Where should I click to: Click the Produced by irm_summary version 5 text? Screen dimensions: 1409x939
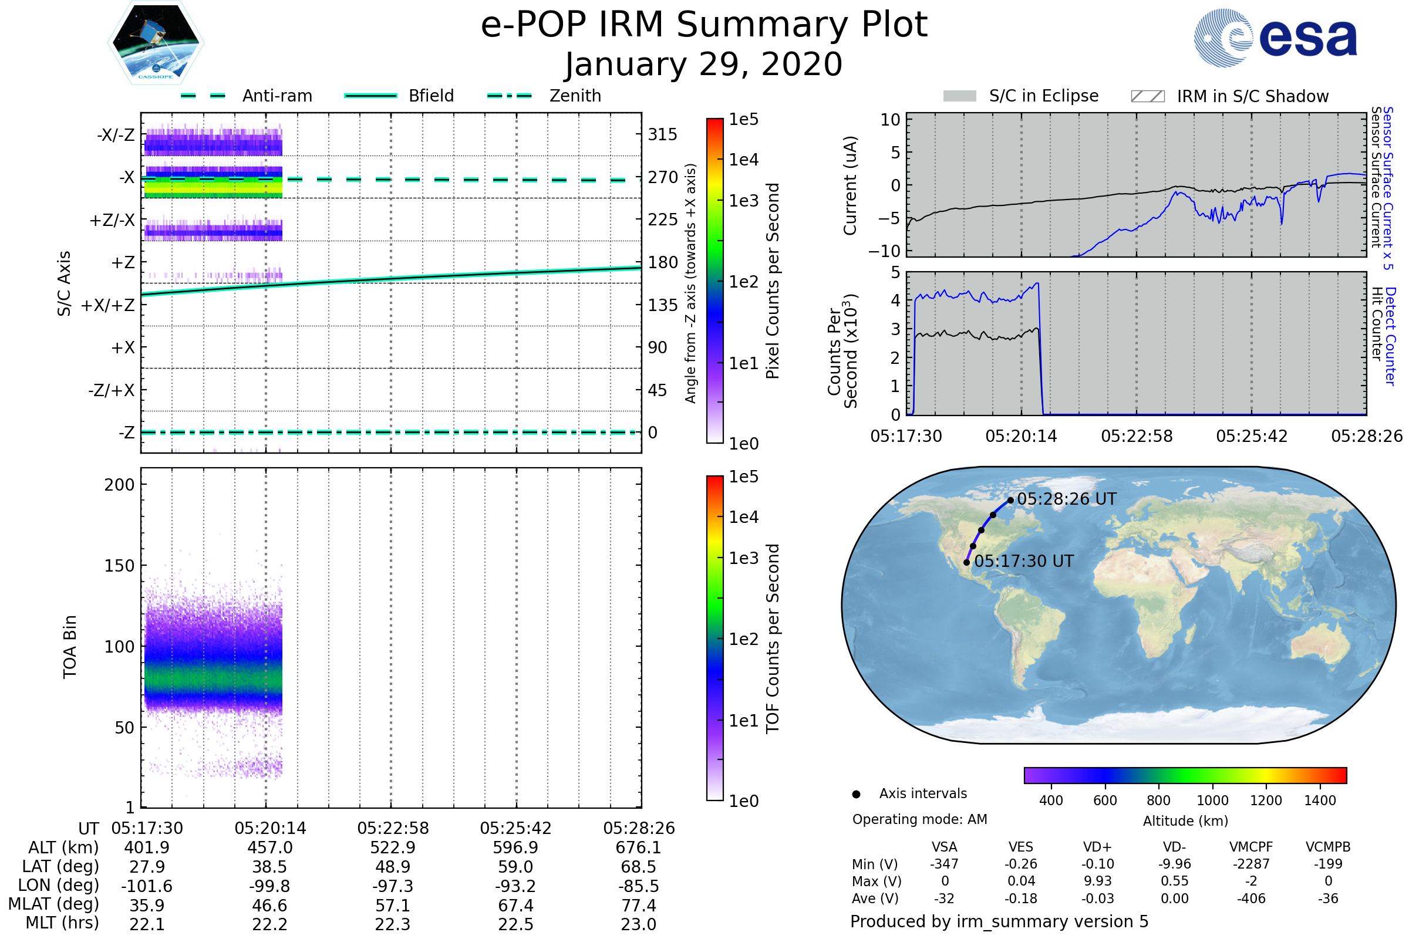pos(999,921)
